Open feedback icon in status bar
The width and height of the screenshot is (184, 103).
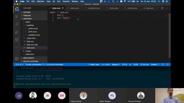click(x=163, y=64)
